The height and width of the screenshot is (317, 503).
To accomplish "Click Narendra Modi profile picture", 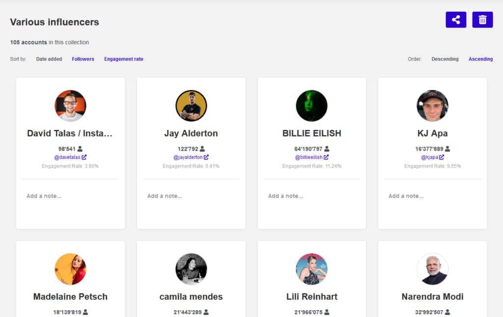I will click(x=432, y=269).
